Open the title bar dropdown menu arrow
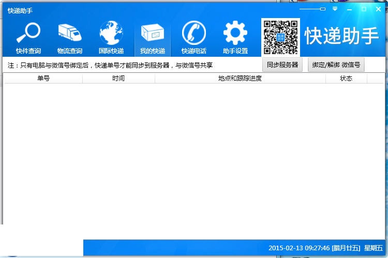 tap(335, 9)
